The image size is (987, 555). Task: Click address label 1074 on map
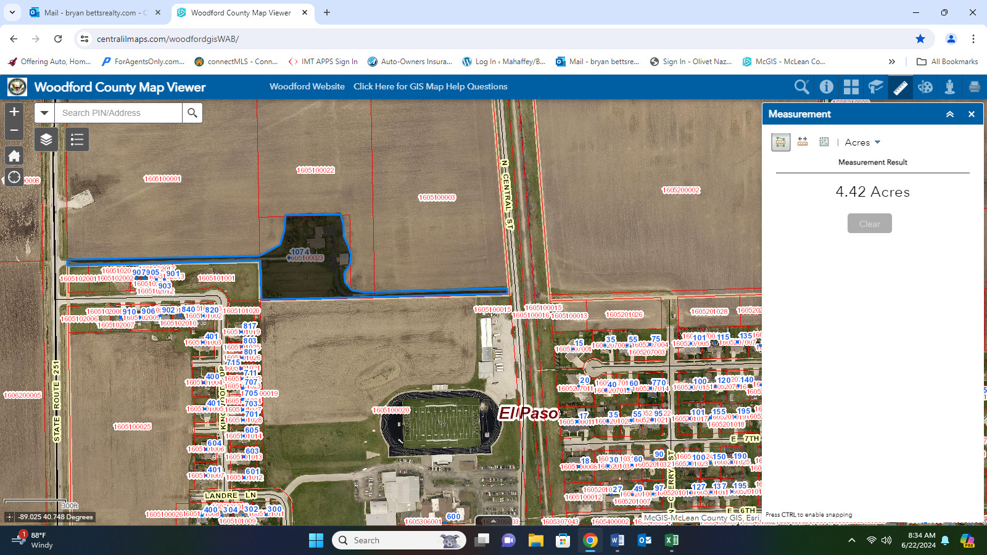[300, 252]
